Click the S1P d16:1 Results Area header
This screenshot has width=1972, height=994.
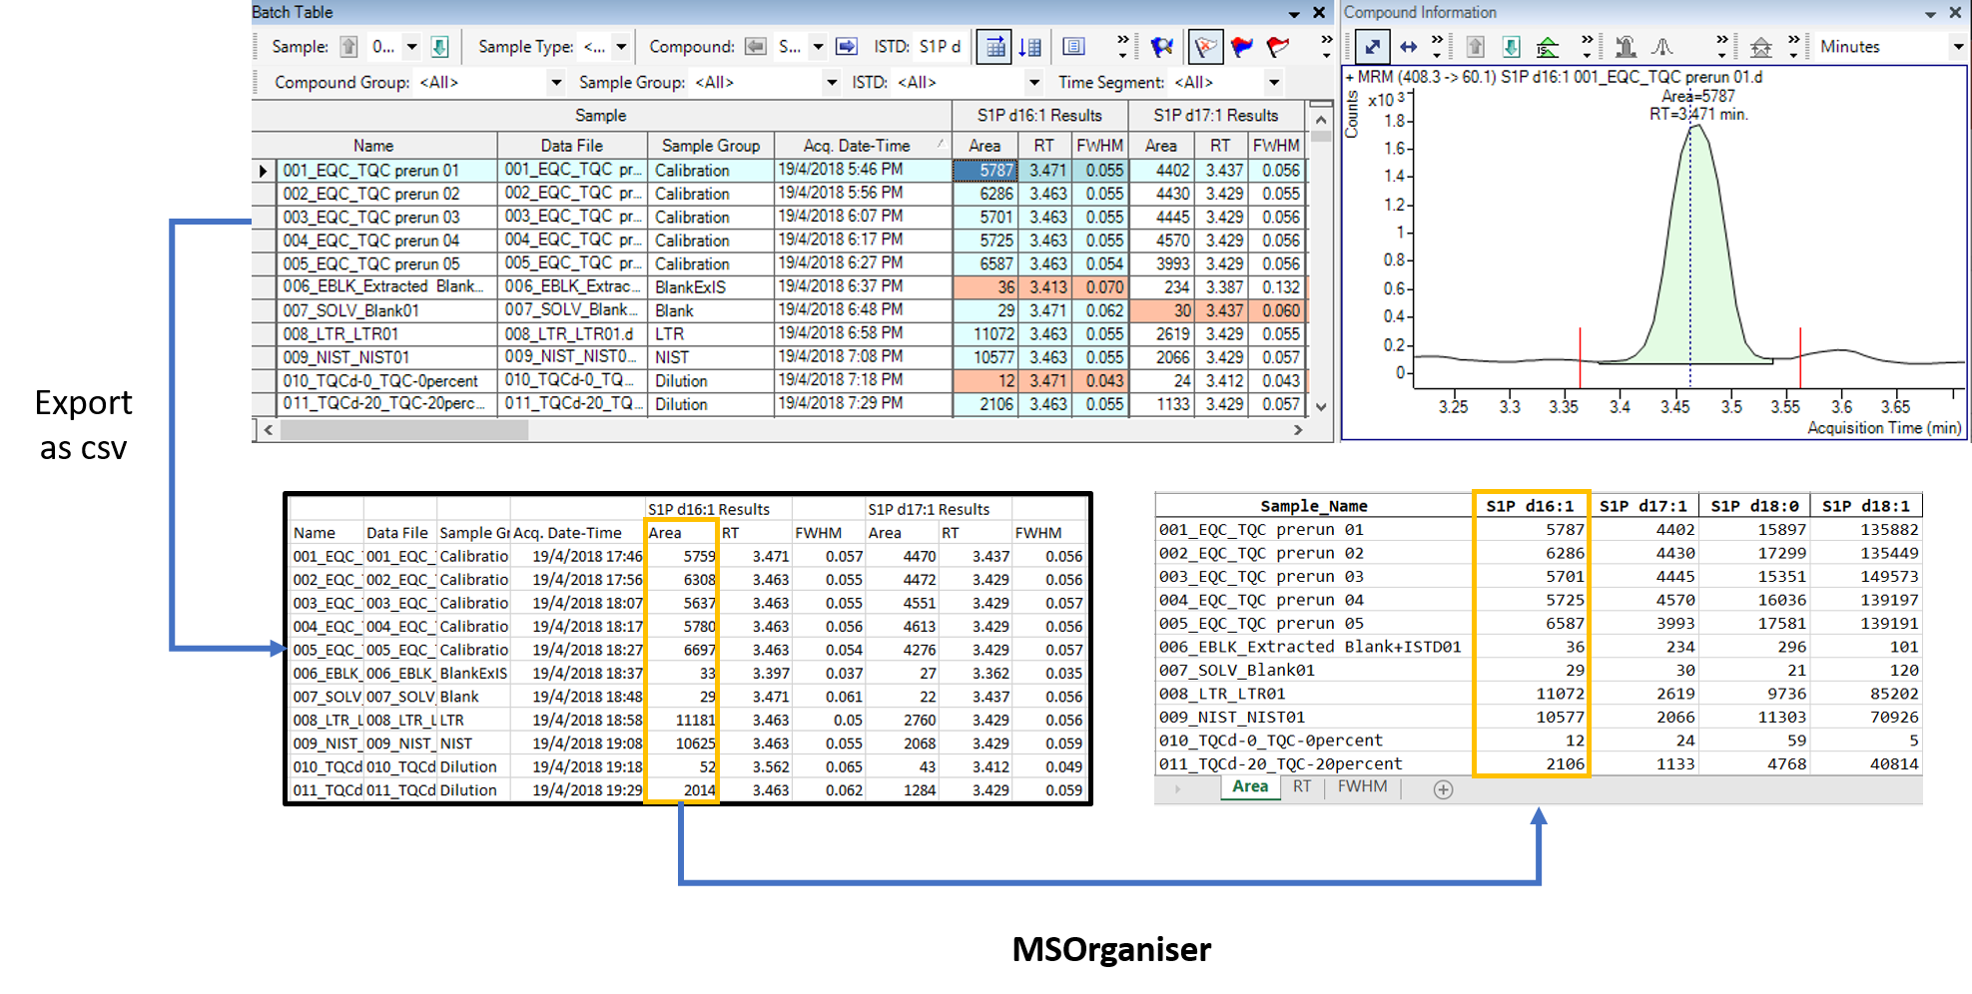(x=985, y=146)
